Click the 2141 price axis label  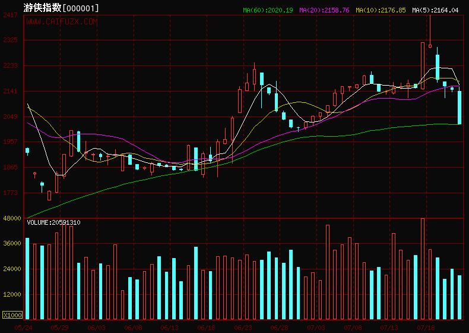tap(10, 91)
